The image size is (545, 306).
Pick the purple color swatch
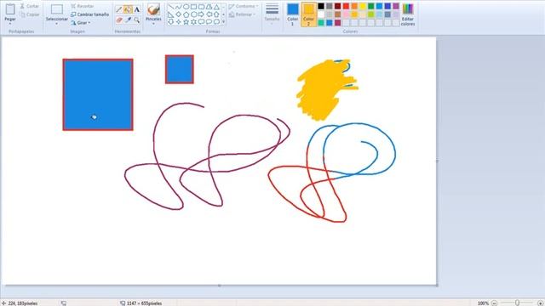(x=396, y=6)
